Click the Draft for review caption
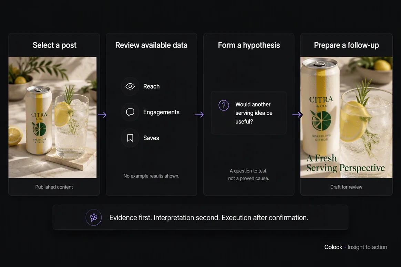 coord(346,187)
